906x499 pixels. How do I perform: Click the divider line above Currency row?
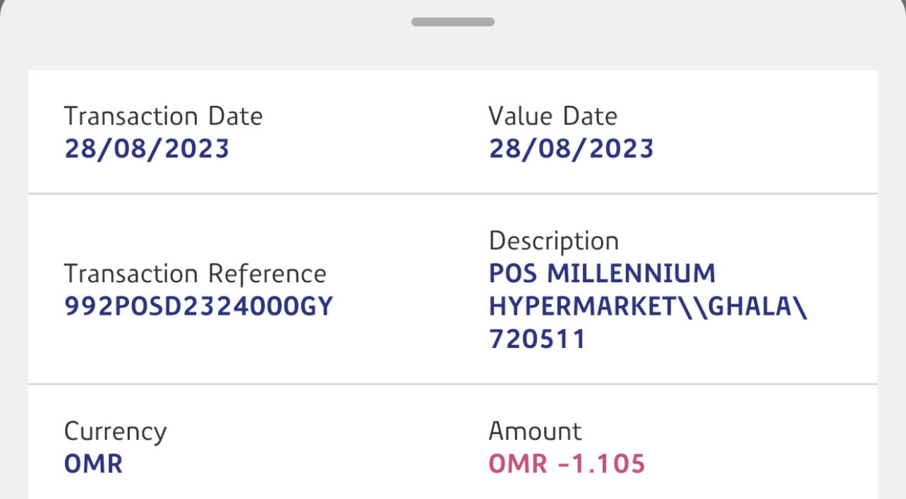point(453,385)
